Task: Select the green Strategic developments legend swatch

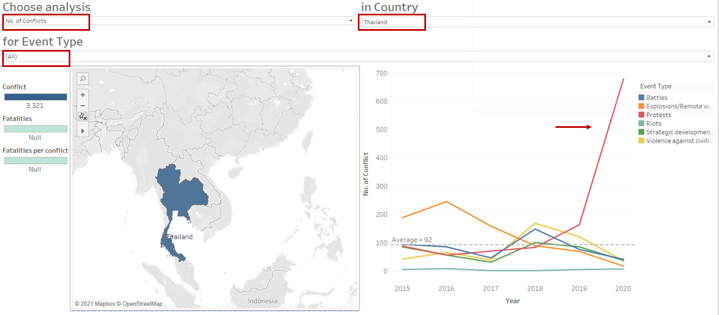Action: (x=642, y=132)
